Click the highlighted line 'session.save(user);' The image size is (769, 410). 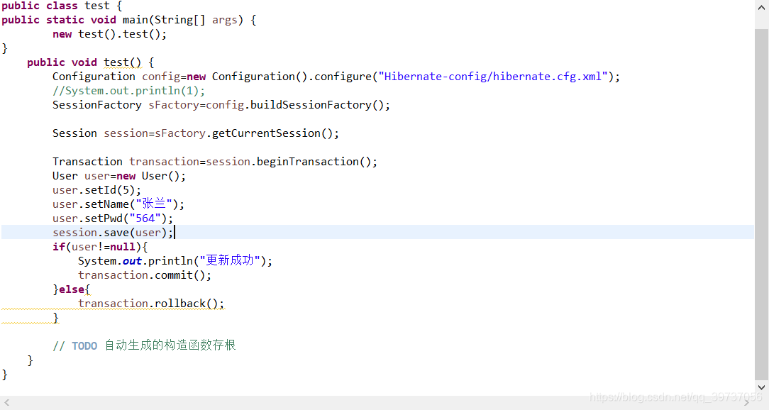tap(377, 233)
